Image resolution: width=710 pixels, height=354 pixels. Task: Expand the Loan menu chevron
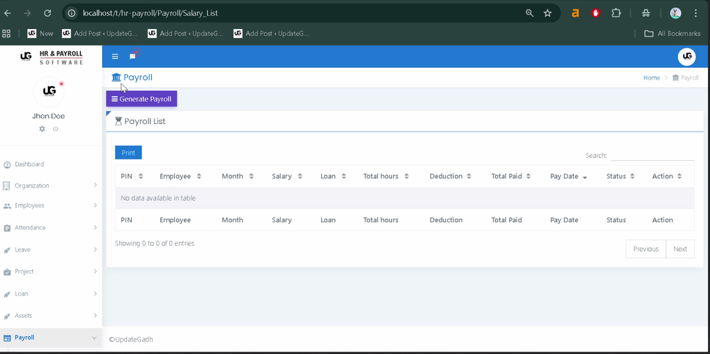coord(95,293)
